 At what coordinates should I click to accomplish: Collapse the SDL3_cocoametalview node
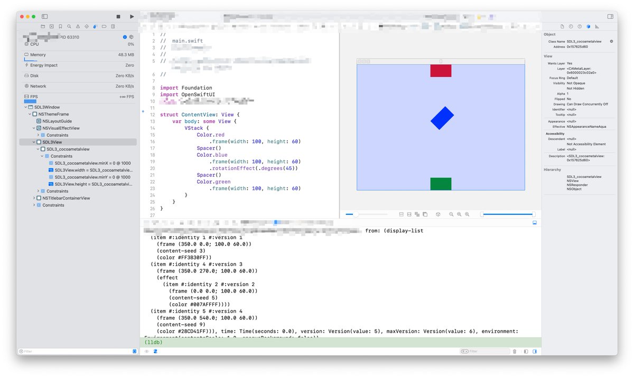click(x=38, y=149)
